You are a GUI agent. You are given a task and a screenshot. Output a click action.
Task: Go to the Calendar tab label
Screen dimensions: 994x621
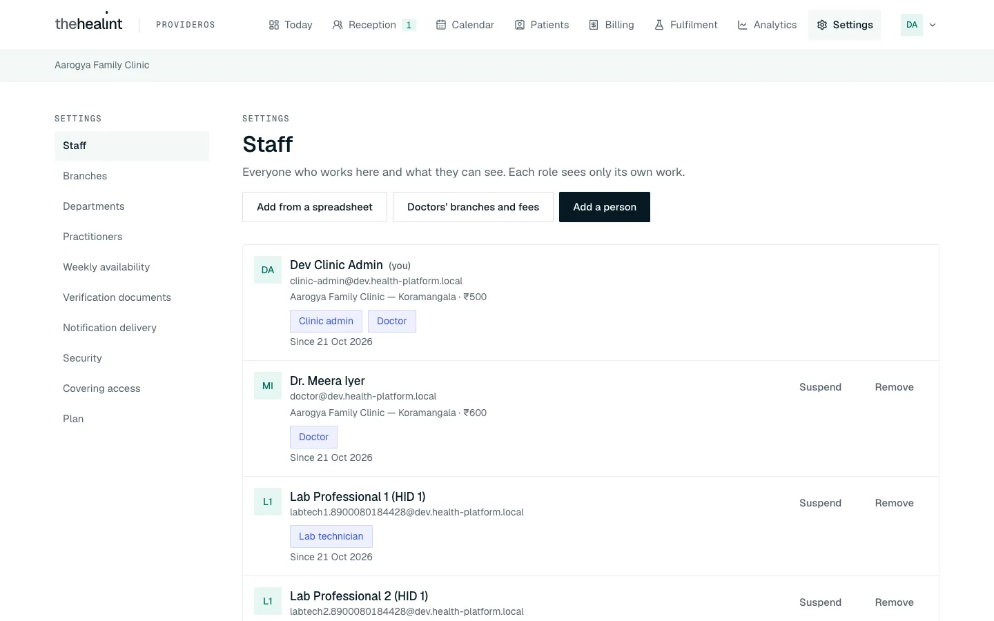(x=473, y=25)
